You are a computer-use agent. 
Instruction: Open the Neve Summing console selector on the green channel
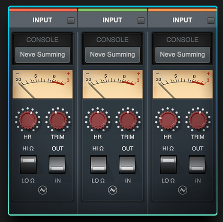[x=112, y=55]
